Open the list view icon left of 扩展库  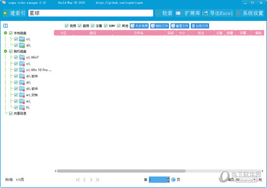click(x=178, y=13)
